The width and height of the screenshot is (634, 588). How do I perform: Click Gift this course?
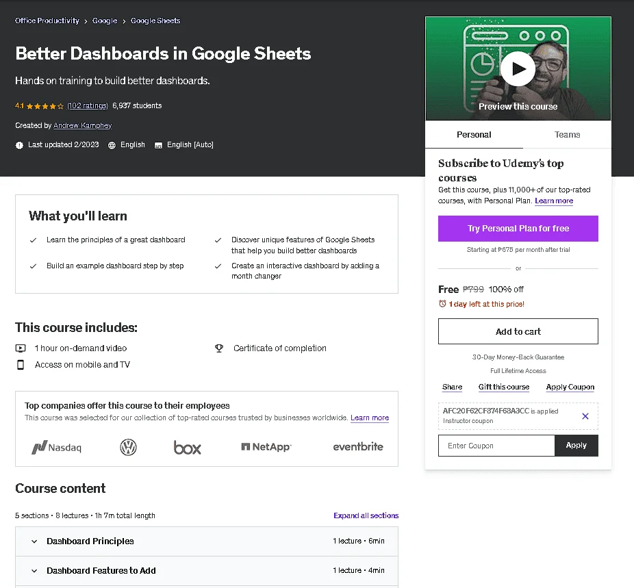click(504, 387)
